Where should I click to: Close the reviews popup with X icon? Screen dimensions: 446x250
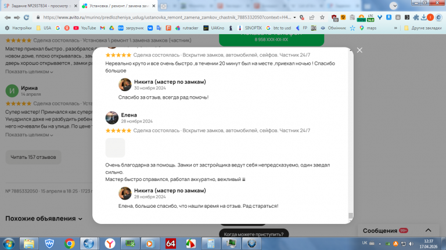[x=359, y=50]
